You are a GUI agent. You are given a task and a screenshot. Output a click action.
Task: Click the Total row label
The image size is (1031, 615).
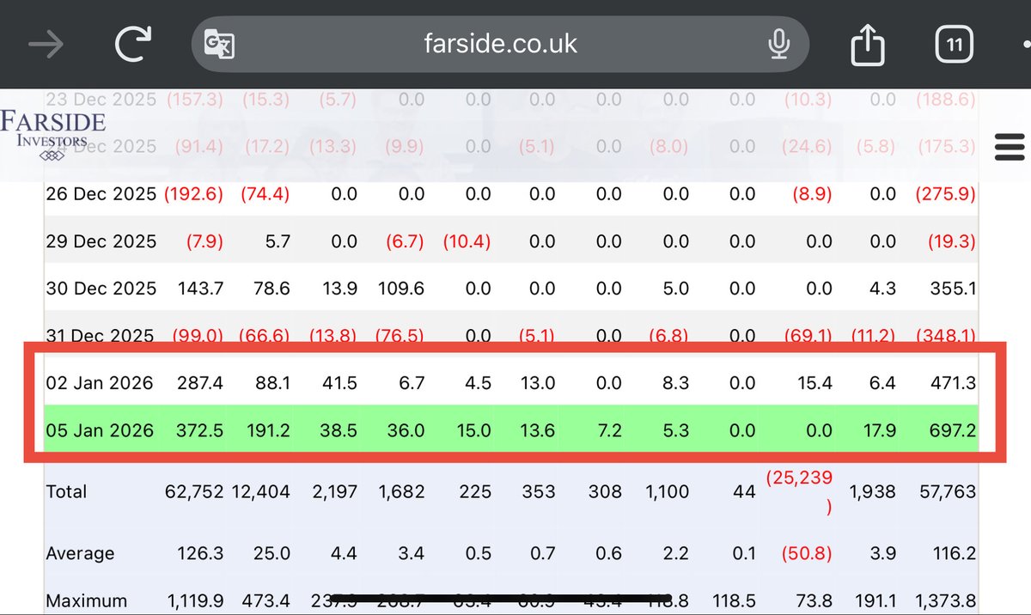[66, 492]
